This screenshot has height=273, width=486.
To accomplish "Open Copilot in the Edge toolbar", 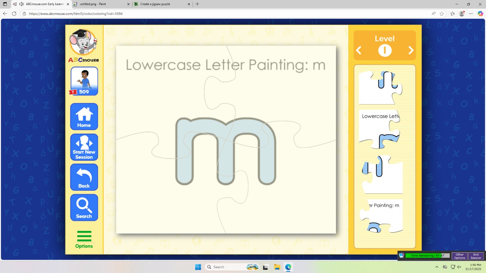I will click(480, 14).
